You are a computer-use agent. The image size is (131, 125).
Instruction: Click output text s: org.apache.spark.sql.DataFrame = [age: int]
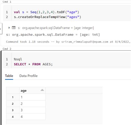coord(53,35)
